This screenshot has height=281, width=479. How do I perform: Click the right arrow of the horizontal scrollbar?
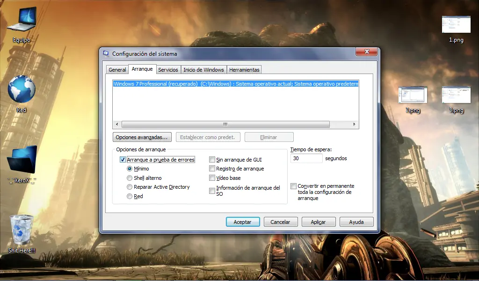pos(354,125)
